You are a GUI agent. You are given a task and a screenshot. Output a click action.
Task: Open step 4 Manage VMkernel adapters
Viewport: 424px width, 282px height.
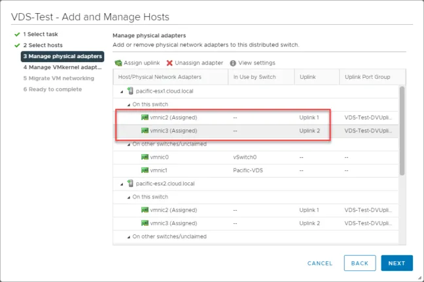(62, 67)
